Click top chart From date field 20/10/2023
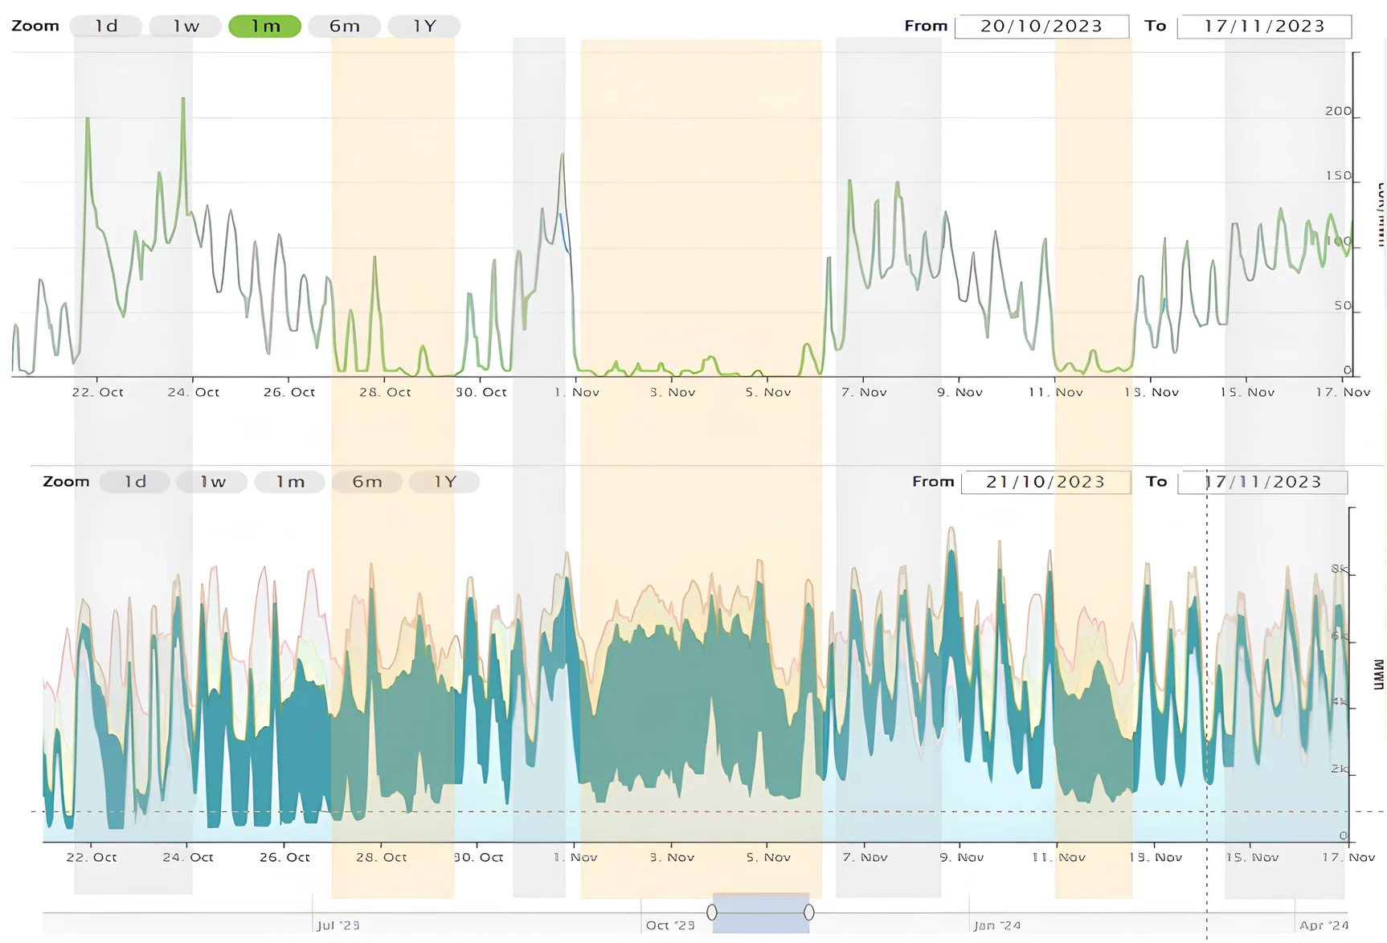Image resolution: width=1387 pixels, height=943 pixels. (x=1041, y=27)
